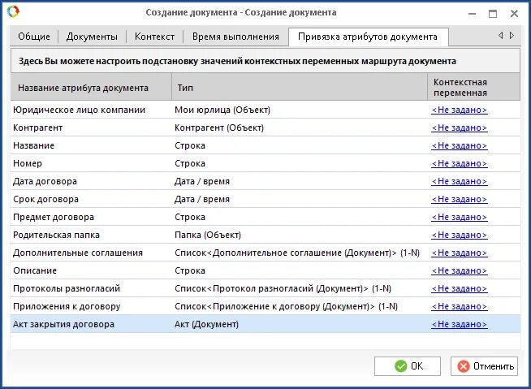Select the Протоколы разногласий row
531x389 pixels.
point(265,288)
